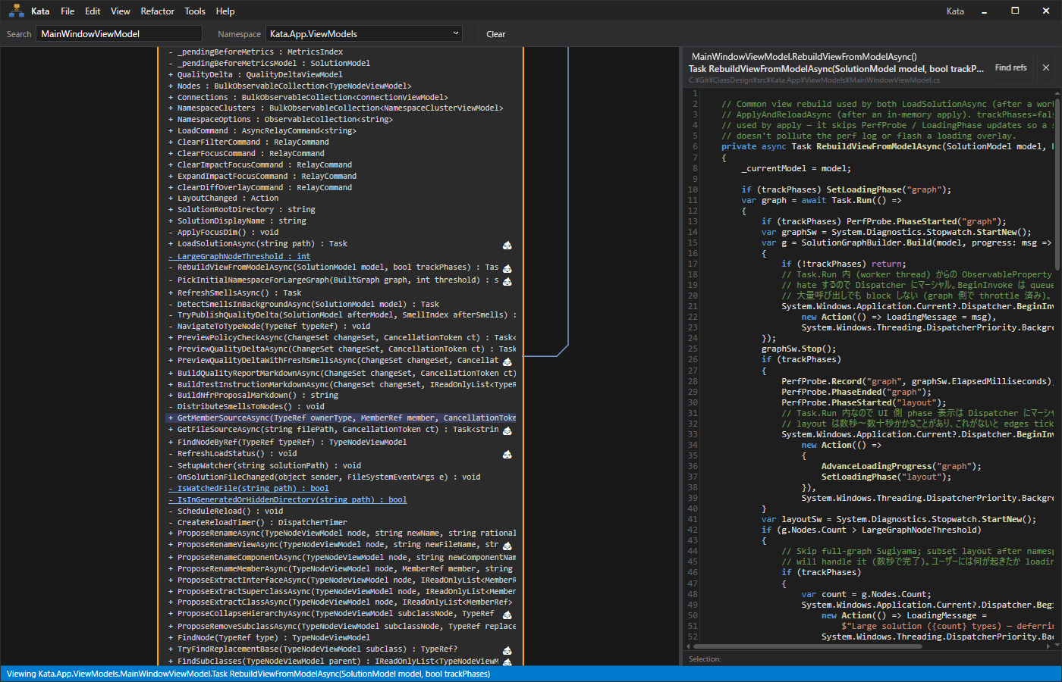Screen dimensions: 1062x682
Task: Open the Refactor menu
Action: point(157,11)
